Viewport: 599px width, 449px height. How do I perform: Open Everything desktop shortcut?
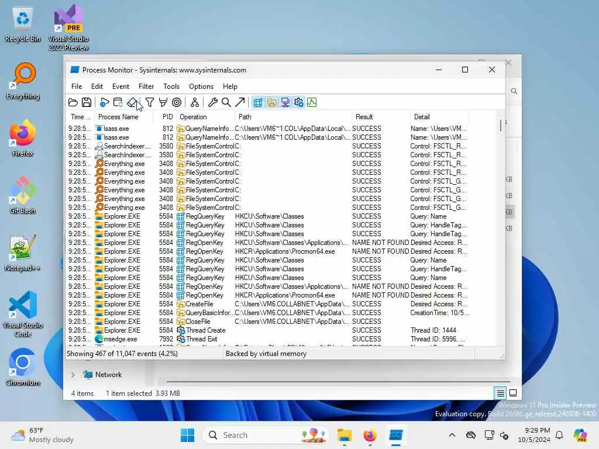(23, 82)
